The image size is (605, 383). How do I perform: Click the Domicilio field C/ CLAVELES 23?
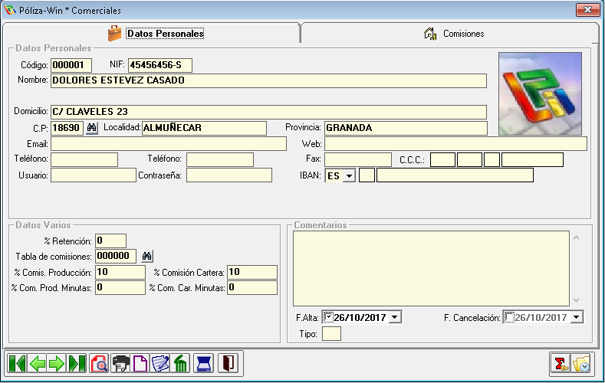click(268, 112)
